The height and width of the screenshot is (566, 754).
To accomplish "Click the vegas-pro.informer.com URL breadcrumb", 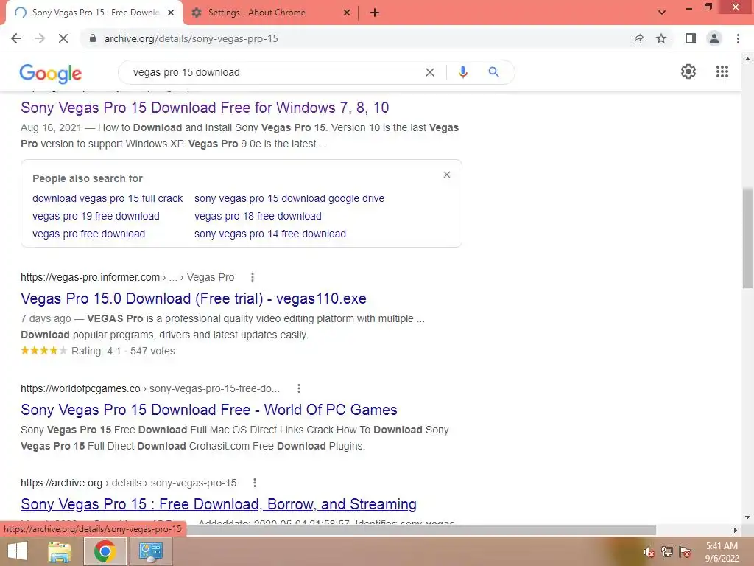I will click(127, 277).
